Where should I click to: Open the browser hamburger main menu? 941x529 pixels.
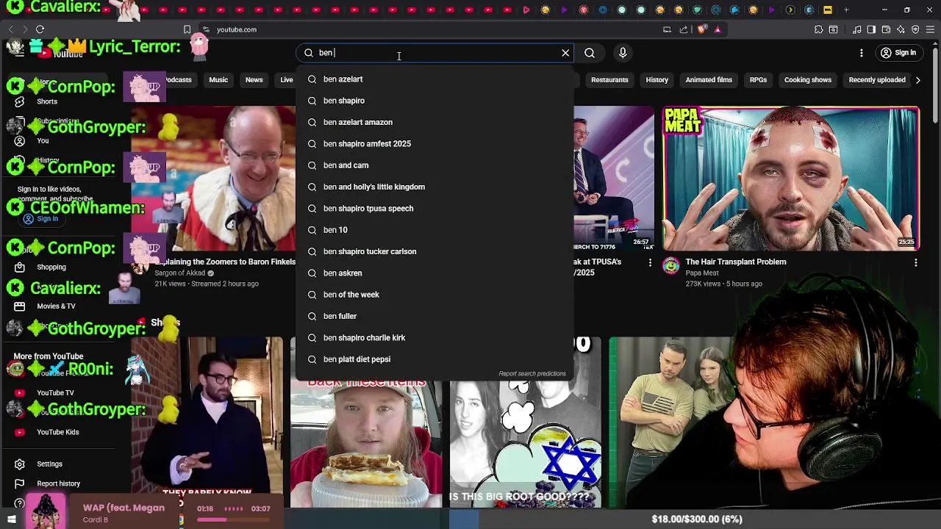point(930,29)
